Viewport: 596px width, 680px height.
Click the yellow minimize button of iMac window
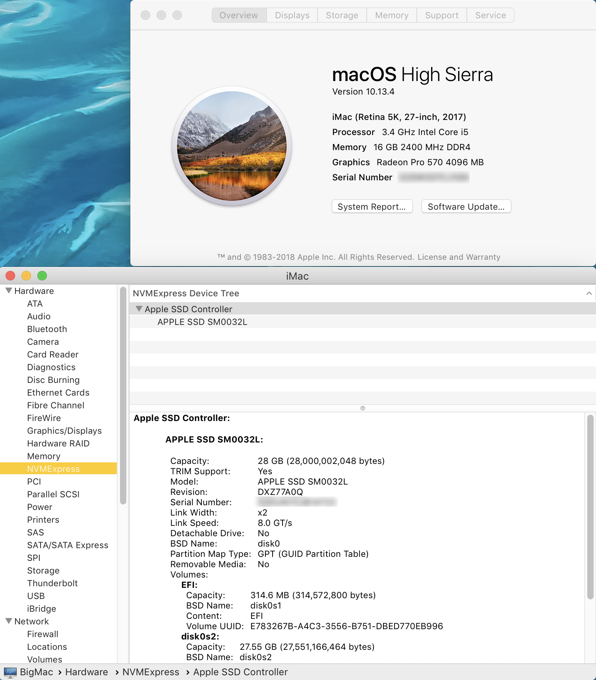click(x=26, y=276)
